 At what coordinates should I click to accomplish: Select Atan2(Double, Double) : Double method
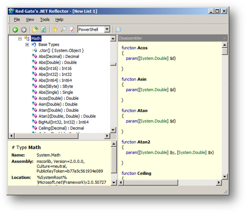(x=67, y=116)
